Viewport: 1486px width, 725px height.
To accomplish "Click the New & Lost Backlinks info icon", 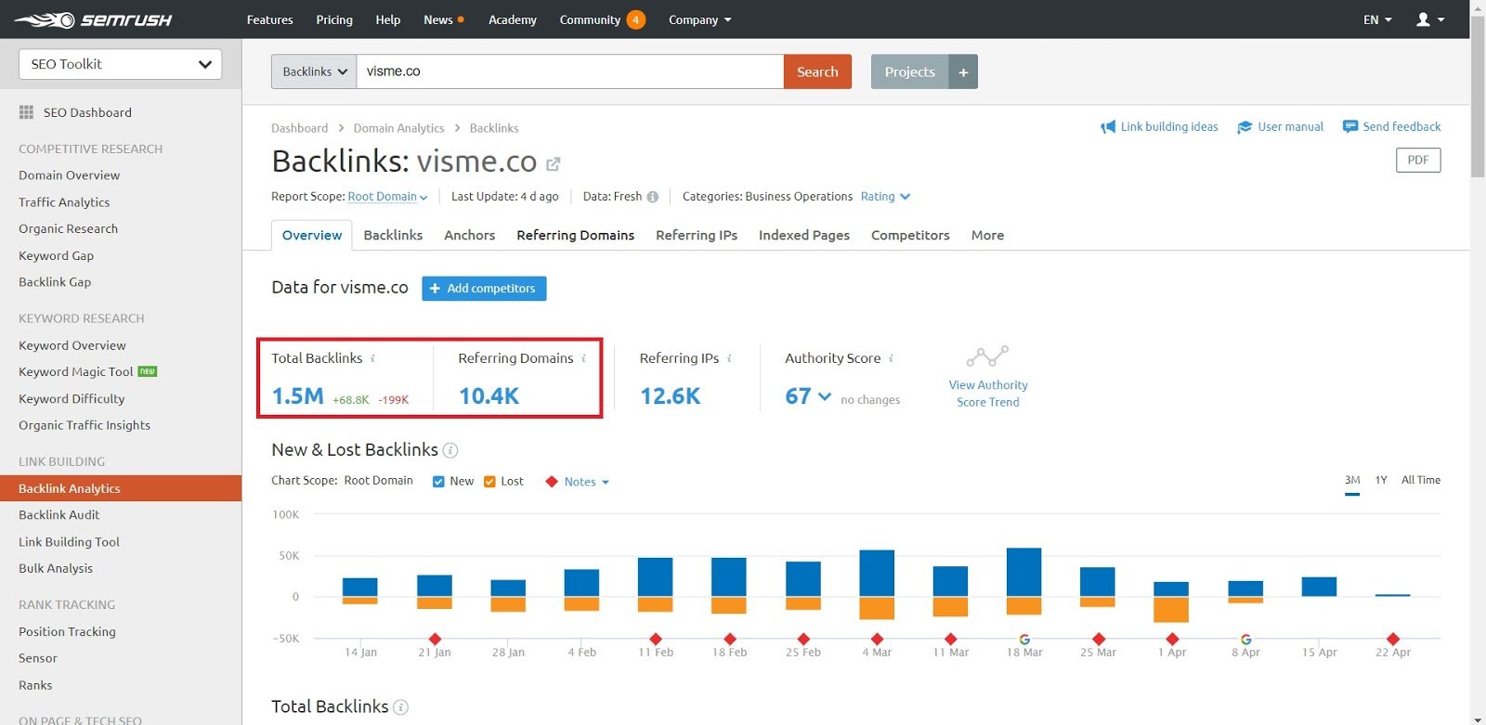I will tap(450, 450).
